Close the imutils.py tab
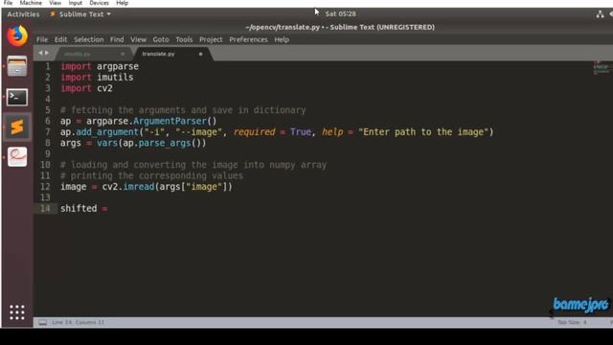Viewport: 613px width, 345px height. coord(123,54)
